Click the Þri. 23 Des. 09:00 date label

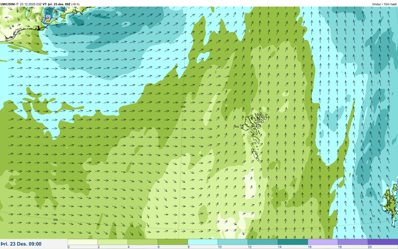click(21, 244)
